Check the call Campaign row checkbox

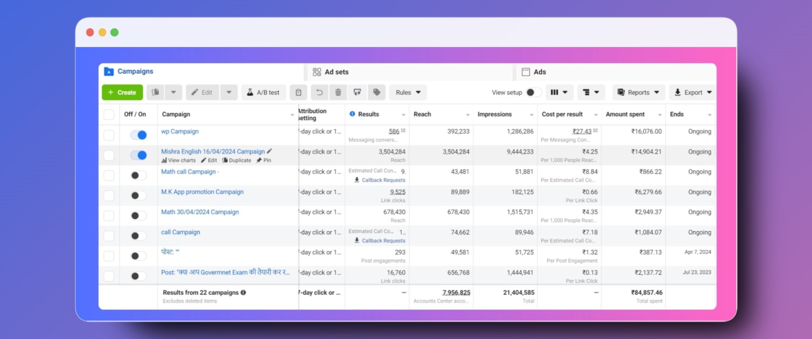[109, 236]
